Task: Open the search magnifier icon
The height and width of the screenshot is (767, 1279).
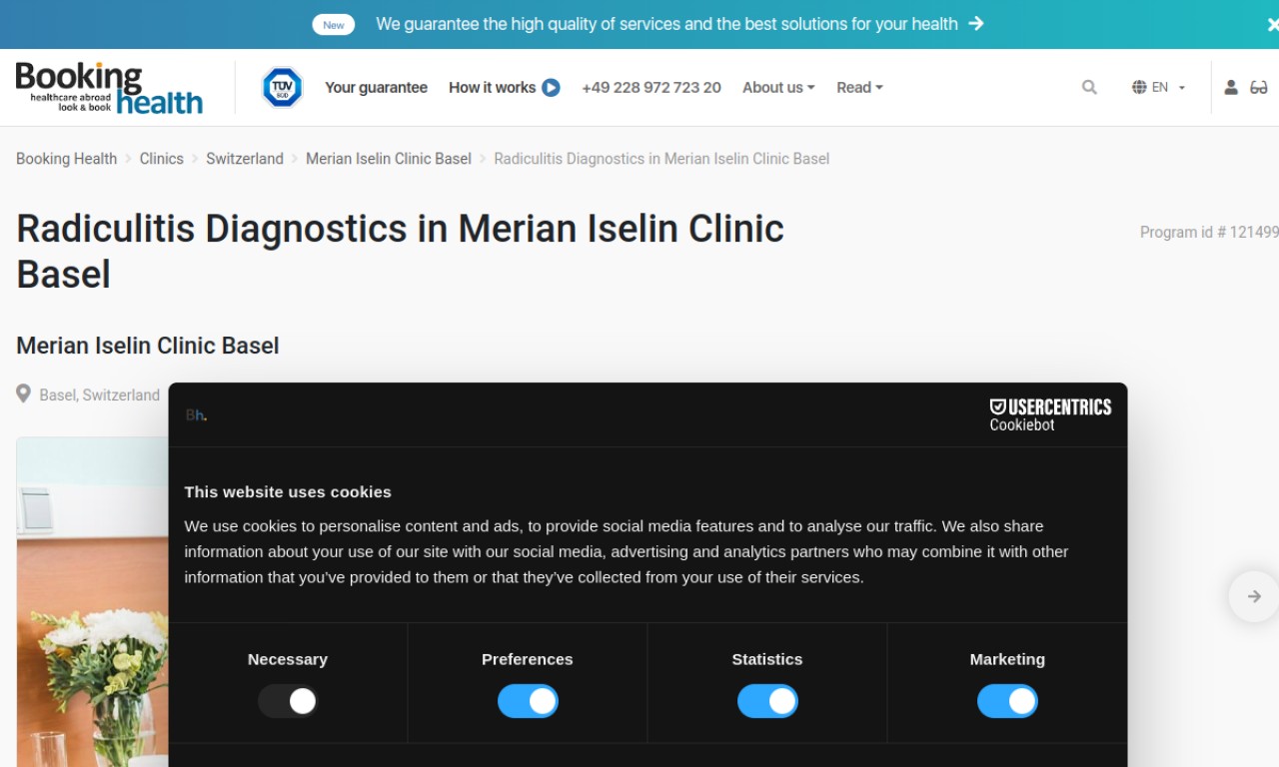Action: [x=1089, y=88]
